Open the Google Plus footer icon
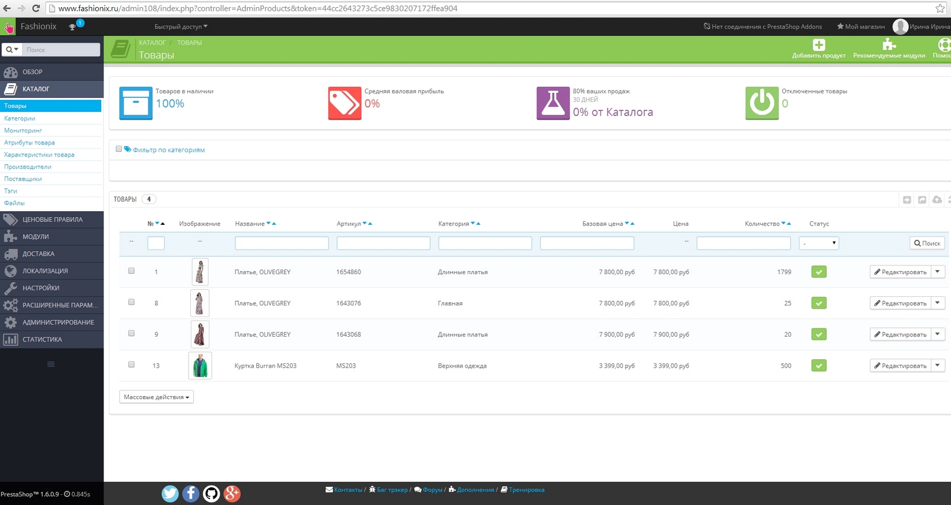Image resolution: width=951 pixels, height=505 pixels. coord(232,494)
